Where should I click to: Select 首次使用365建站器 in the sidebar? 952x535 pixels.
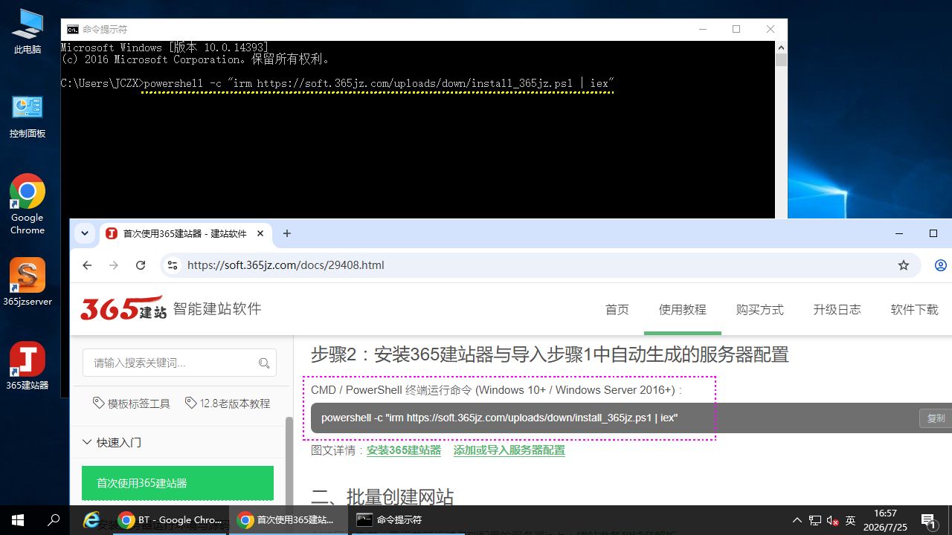(178, 483)
